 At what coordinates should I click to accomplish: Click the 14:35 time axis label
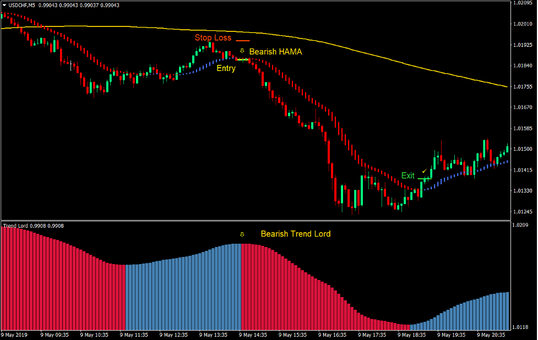coord(253,334)
